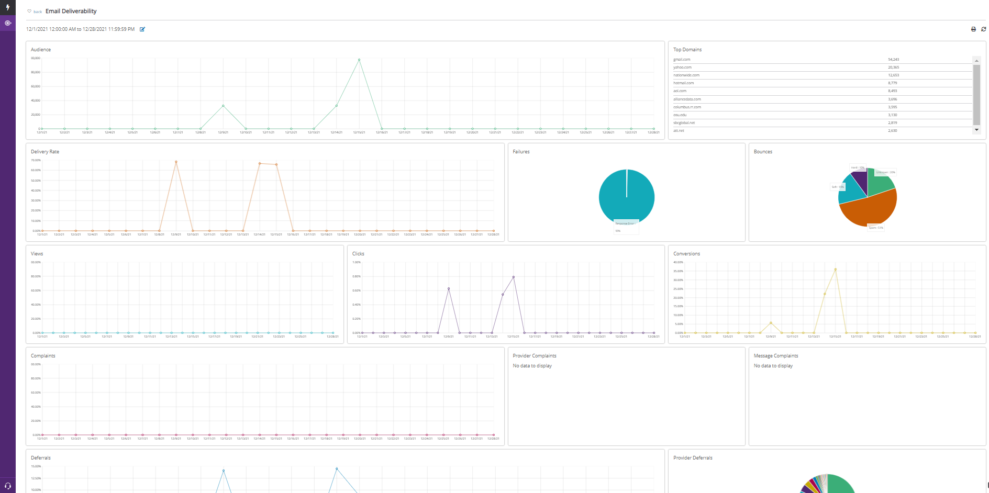Viewport: 989px width, 493px height.
Task: Click the date range text
Action: (81, 29)
